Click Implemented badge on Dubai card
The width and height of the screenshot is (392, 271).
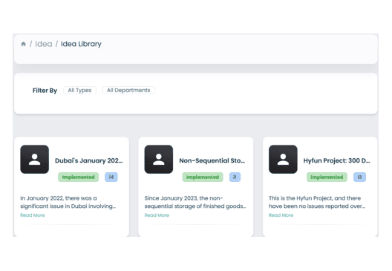click(78, 177)
